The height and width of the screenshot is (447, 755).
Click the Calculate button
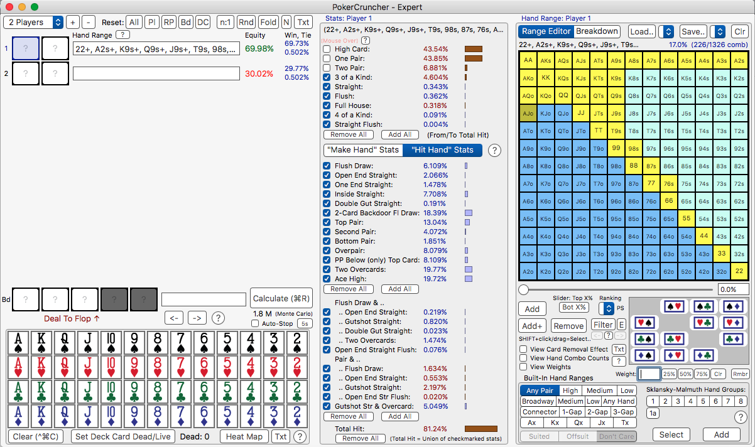pos(281,299)
